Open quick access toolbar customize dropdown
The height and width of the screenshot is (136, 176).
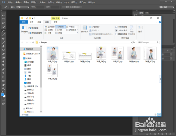pyautogui.click(x=33, y=18)
